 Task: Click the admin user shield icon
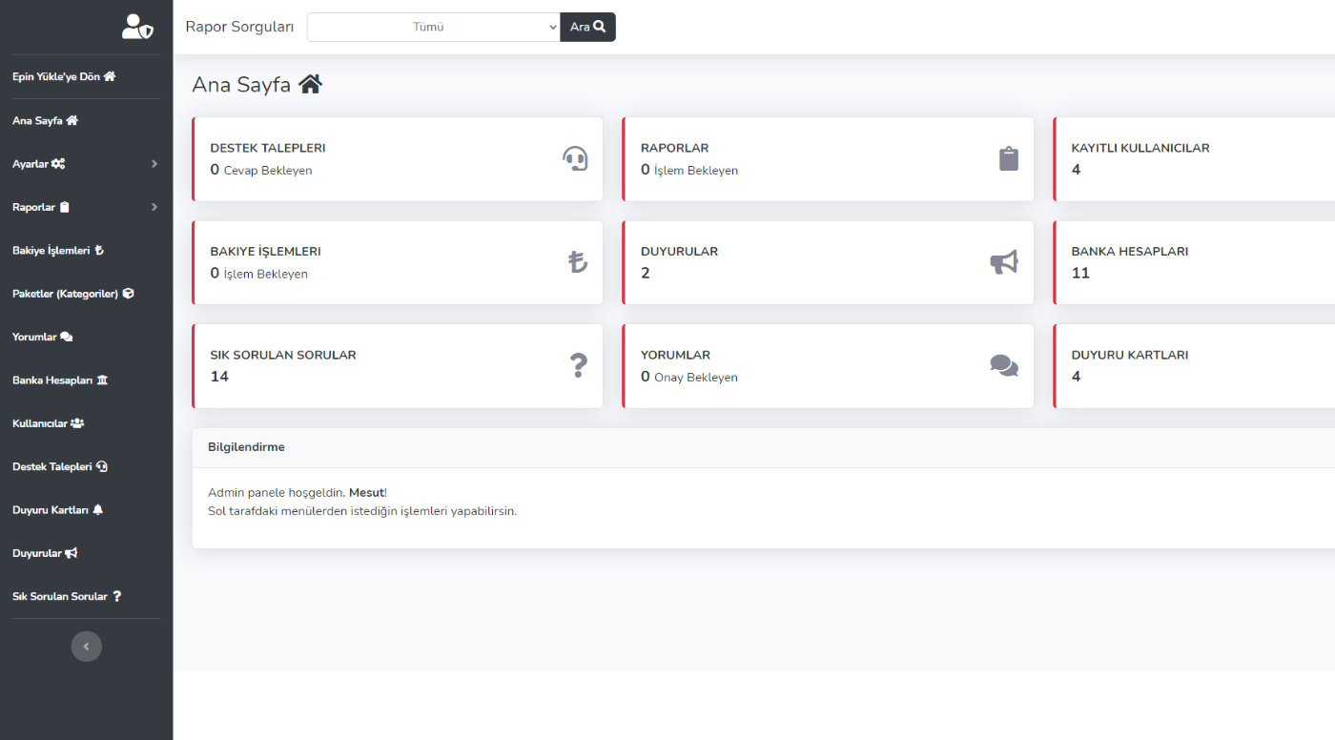(x=137, y=27)
